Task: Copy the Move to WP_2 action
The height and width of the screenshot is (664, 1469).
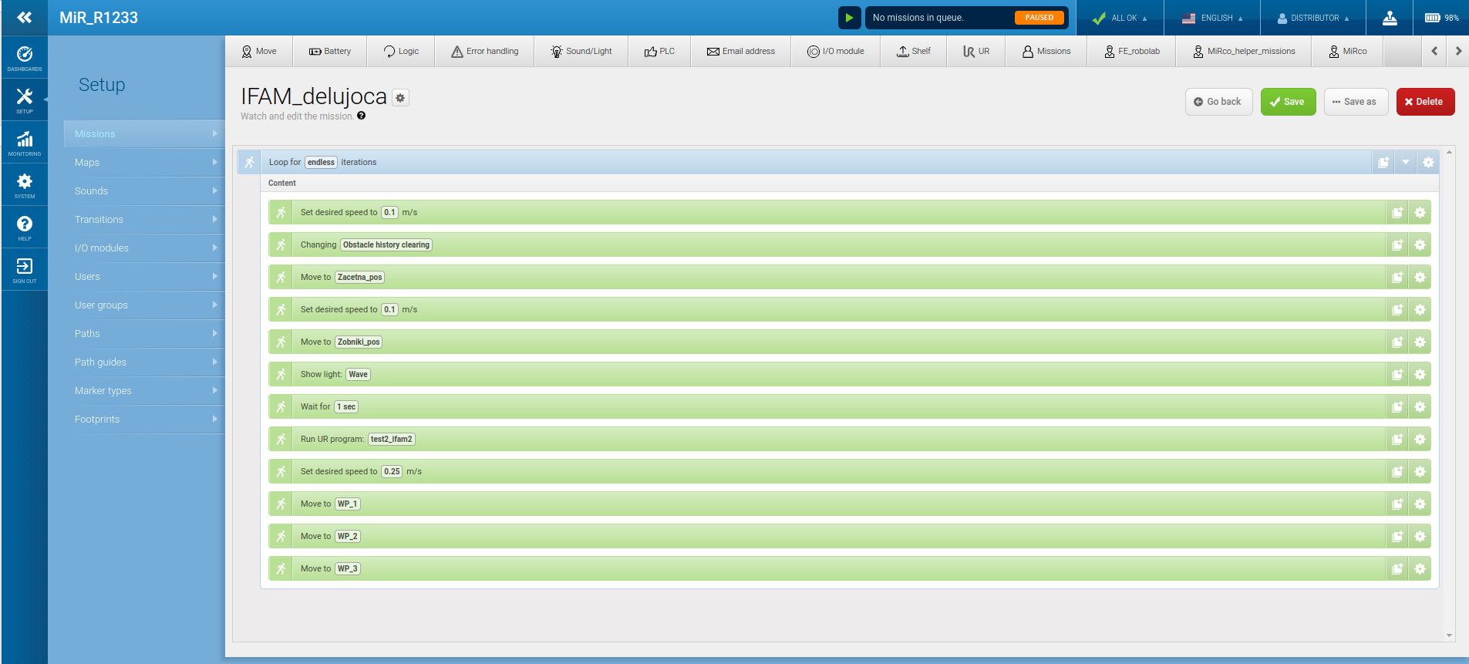Action: click(1397, 536)
